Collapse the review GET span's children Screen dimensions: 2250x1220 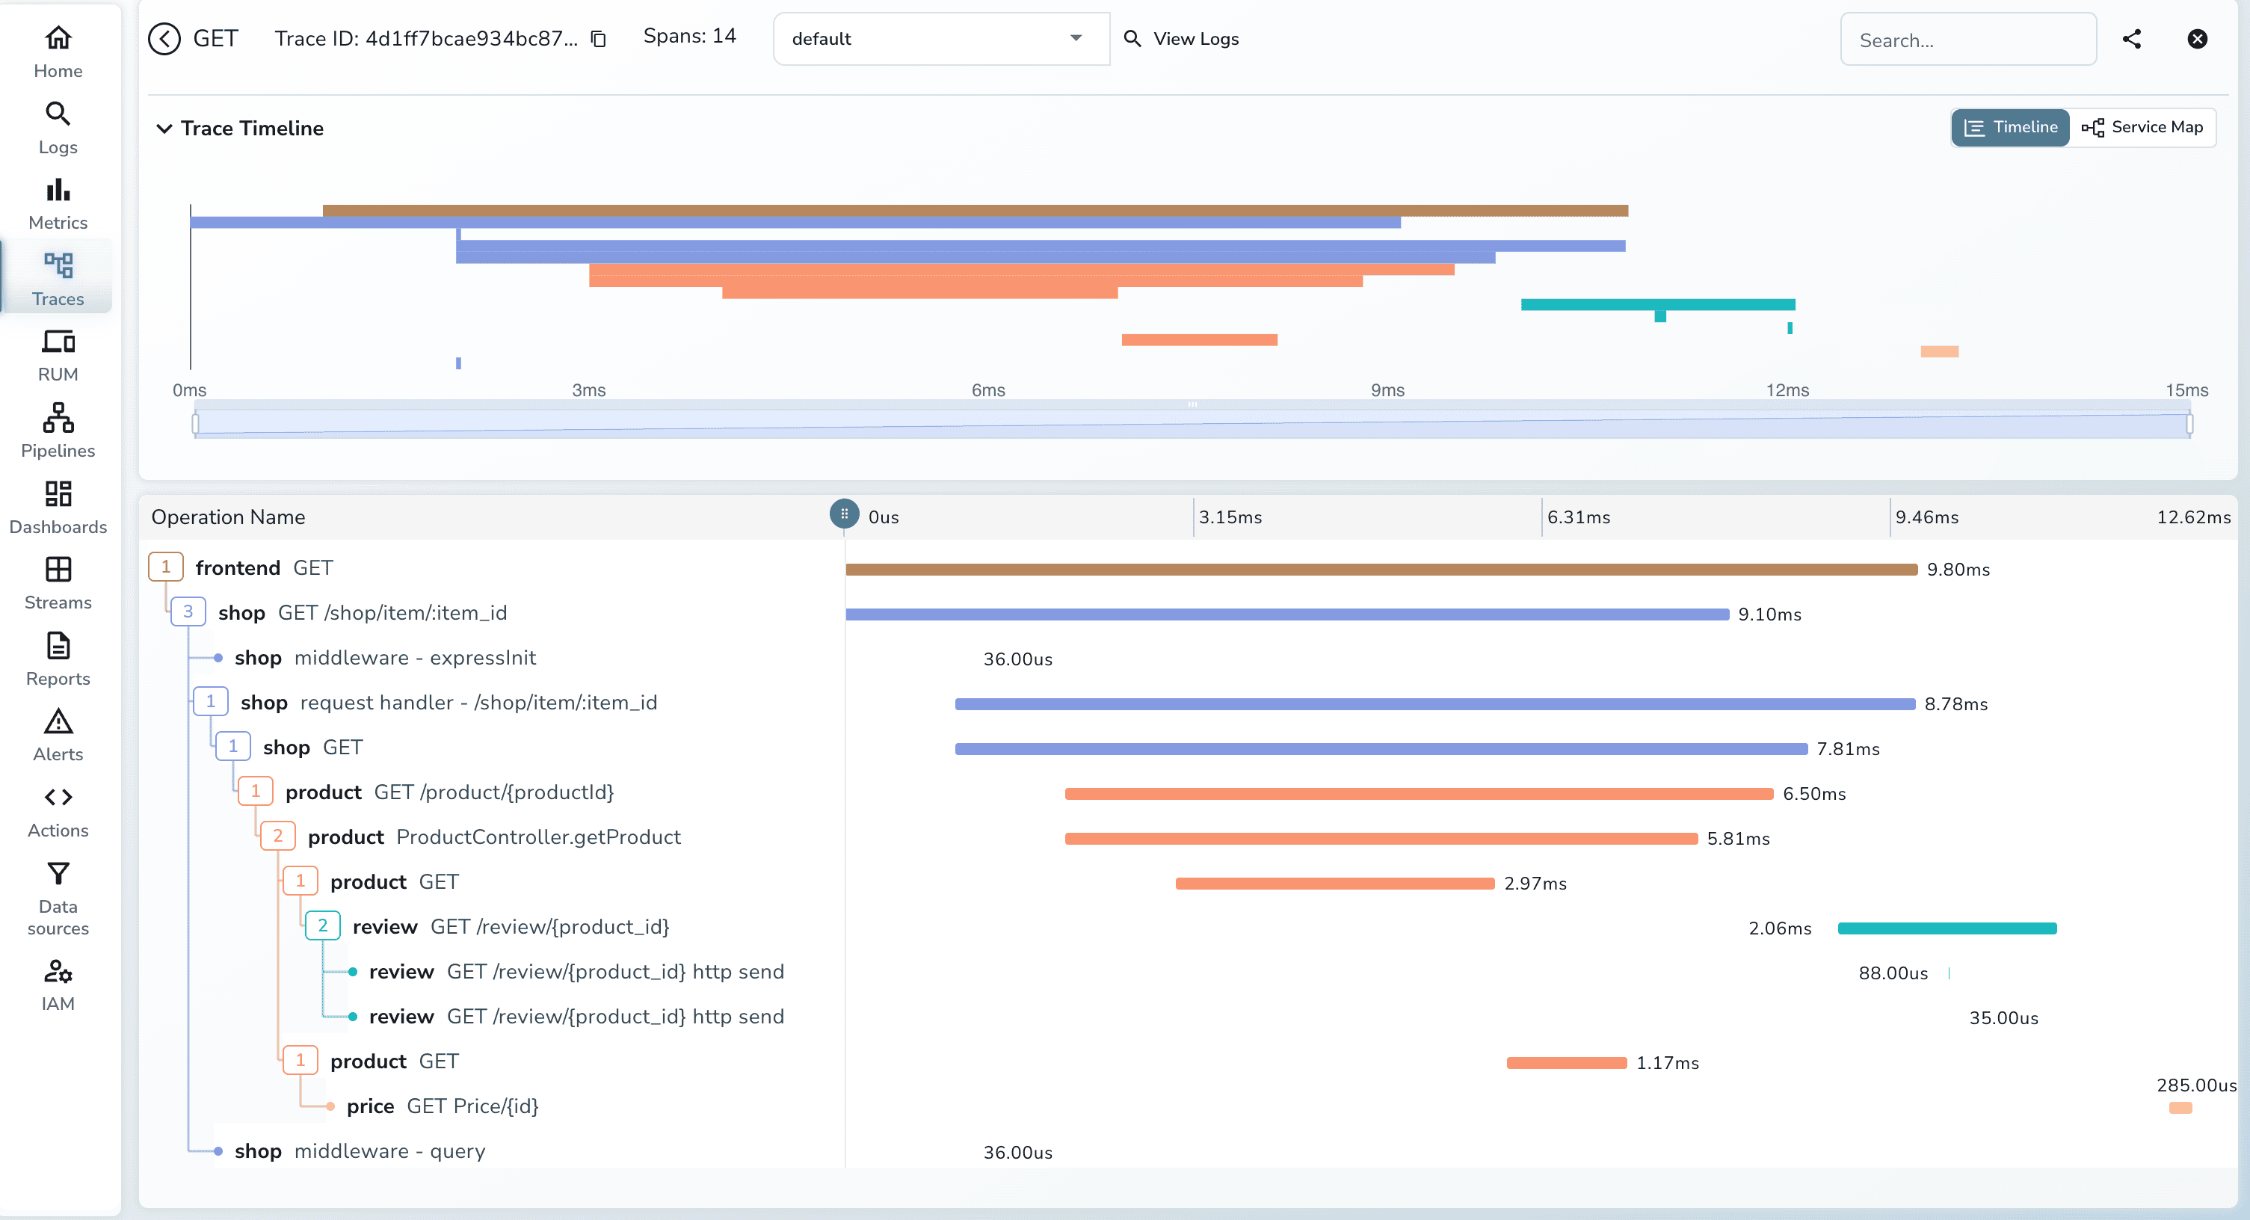[x=322, y=925]
